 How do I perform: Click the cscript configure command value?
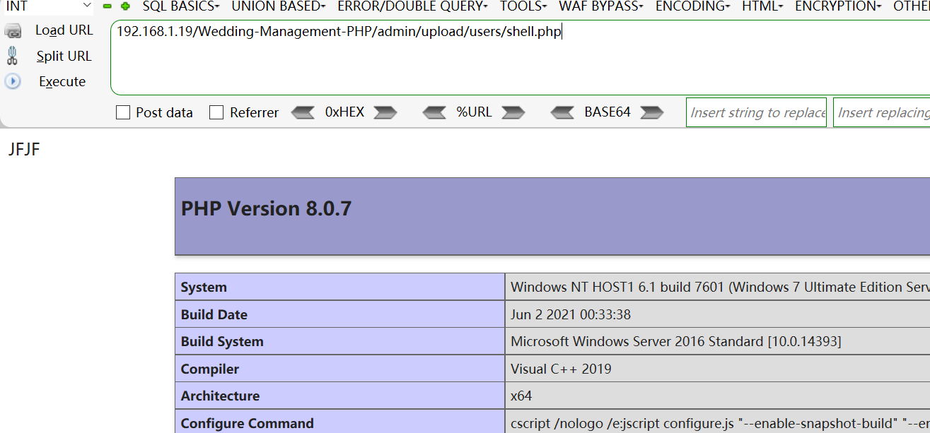point(720,423)
